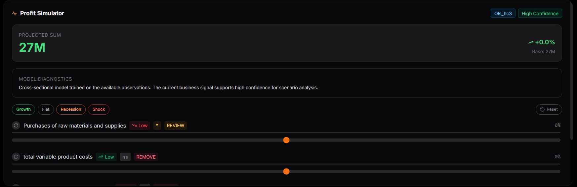
Task: Select the Growth scenario preset
Action: (x=23, y=109)
